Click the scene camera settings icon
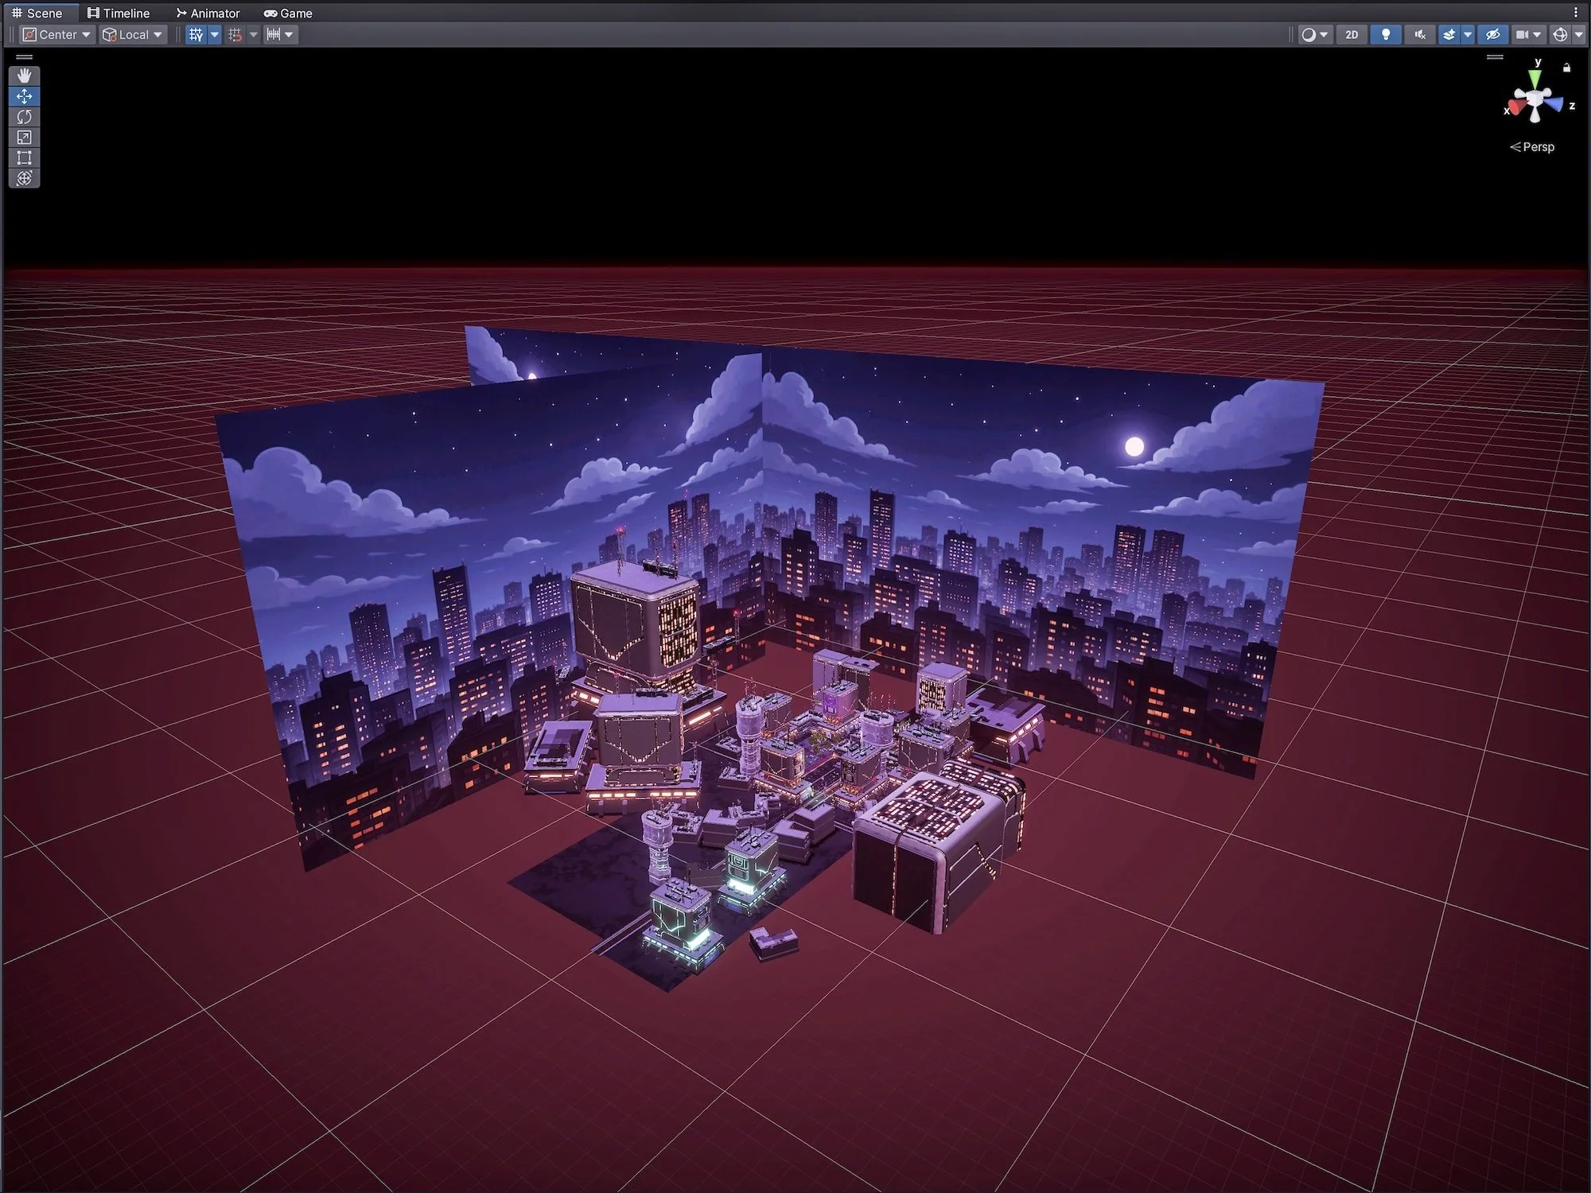 point(1522,34)
